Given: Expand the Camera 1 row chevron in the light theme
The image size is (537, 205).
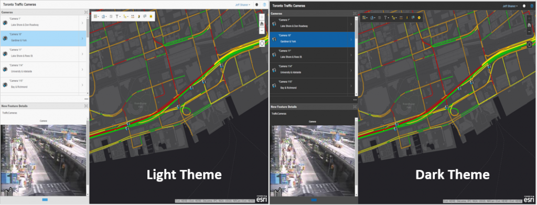Looking at the screenshot, I should 82,23.
